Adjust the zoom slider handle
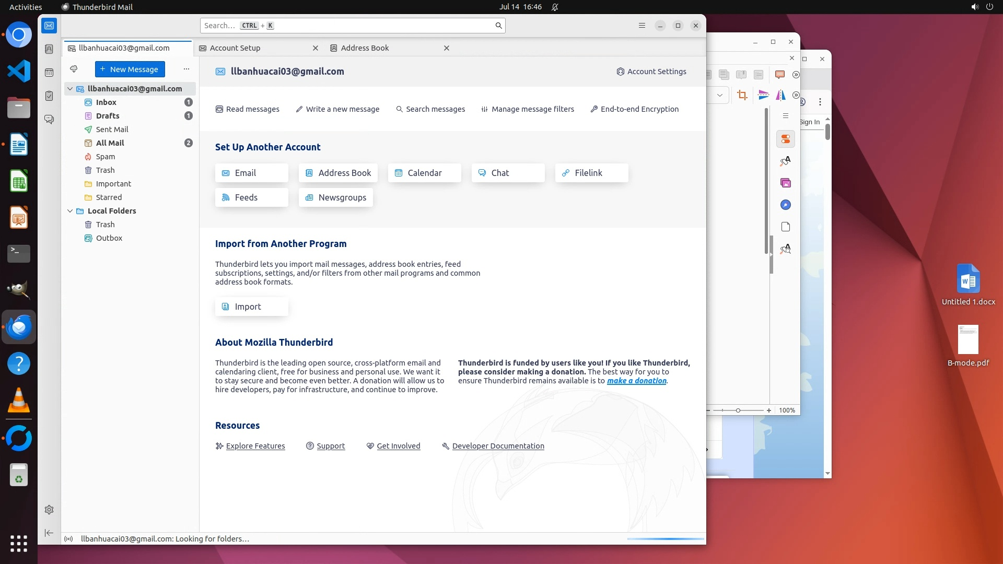1003x564 pixels. point(738,410)
